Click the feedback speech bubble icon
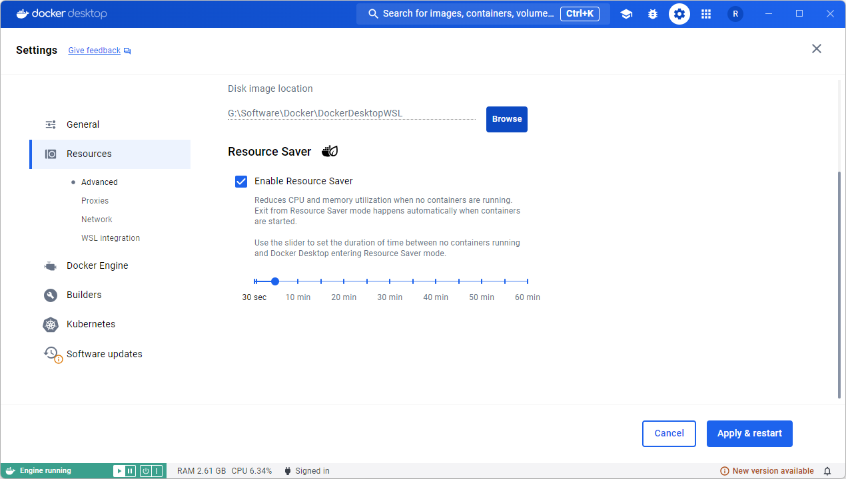Screen dimensions: 846x479 tap(127, 51)
